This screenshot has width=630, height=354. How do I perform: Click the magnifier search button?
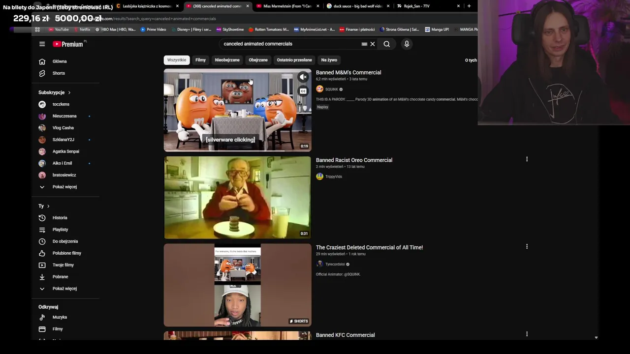[387, 44]
